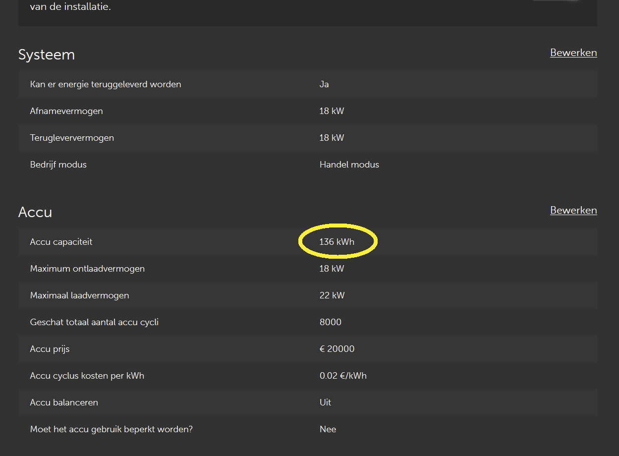Click the 22 kW laadvermogen value
619x456 pixels.
(x=332, y=295)
